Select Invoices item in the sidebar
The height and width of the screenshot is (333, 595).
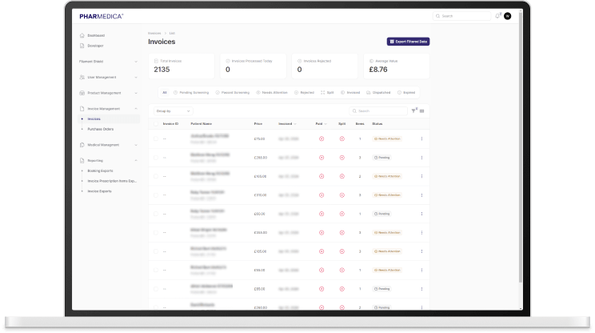pyautogui.click(x=109, y=118)
